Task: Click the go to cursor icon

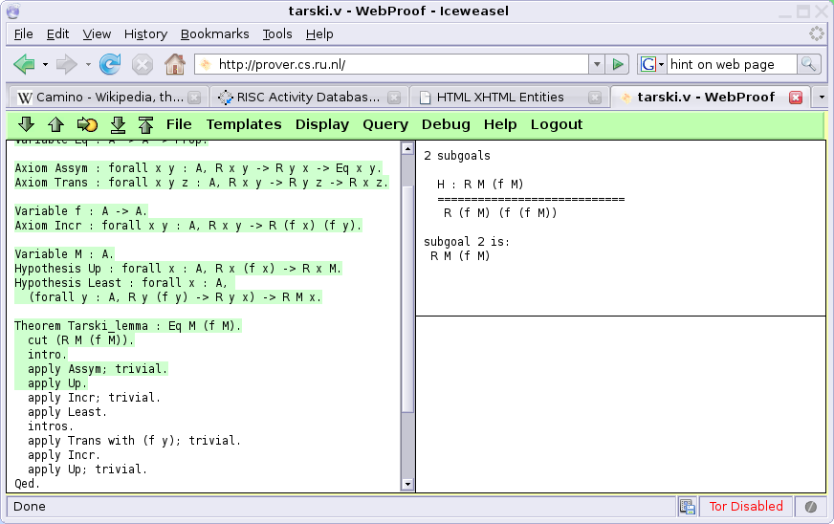Action: (87, 124)
